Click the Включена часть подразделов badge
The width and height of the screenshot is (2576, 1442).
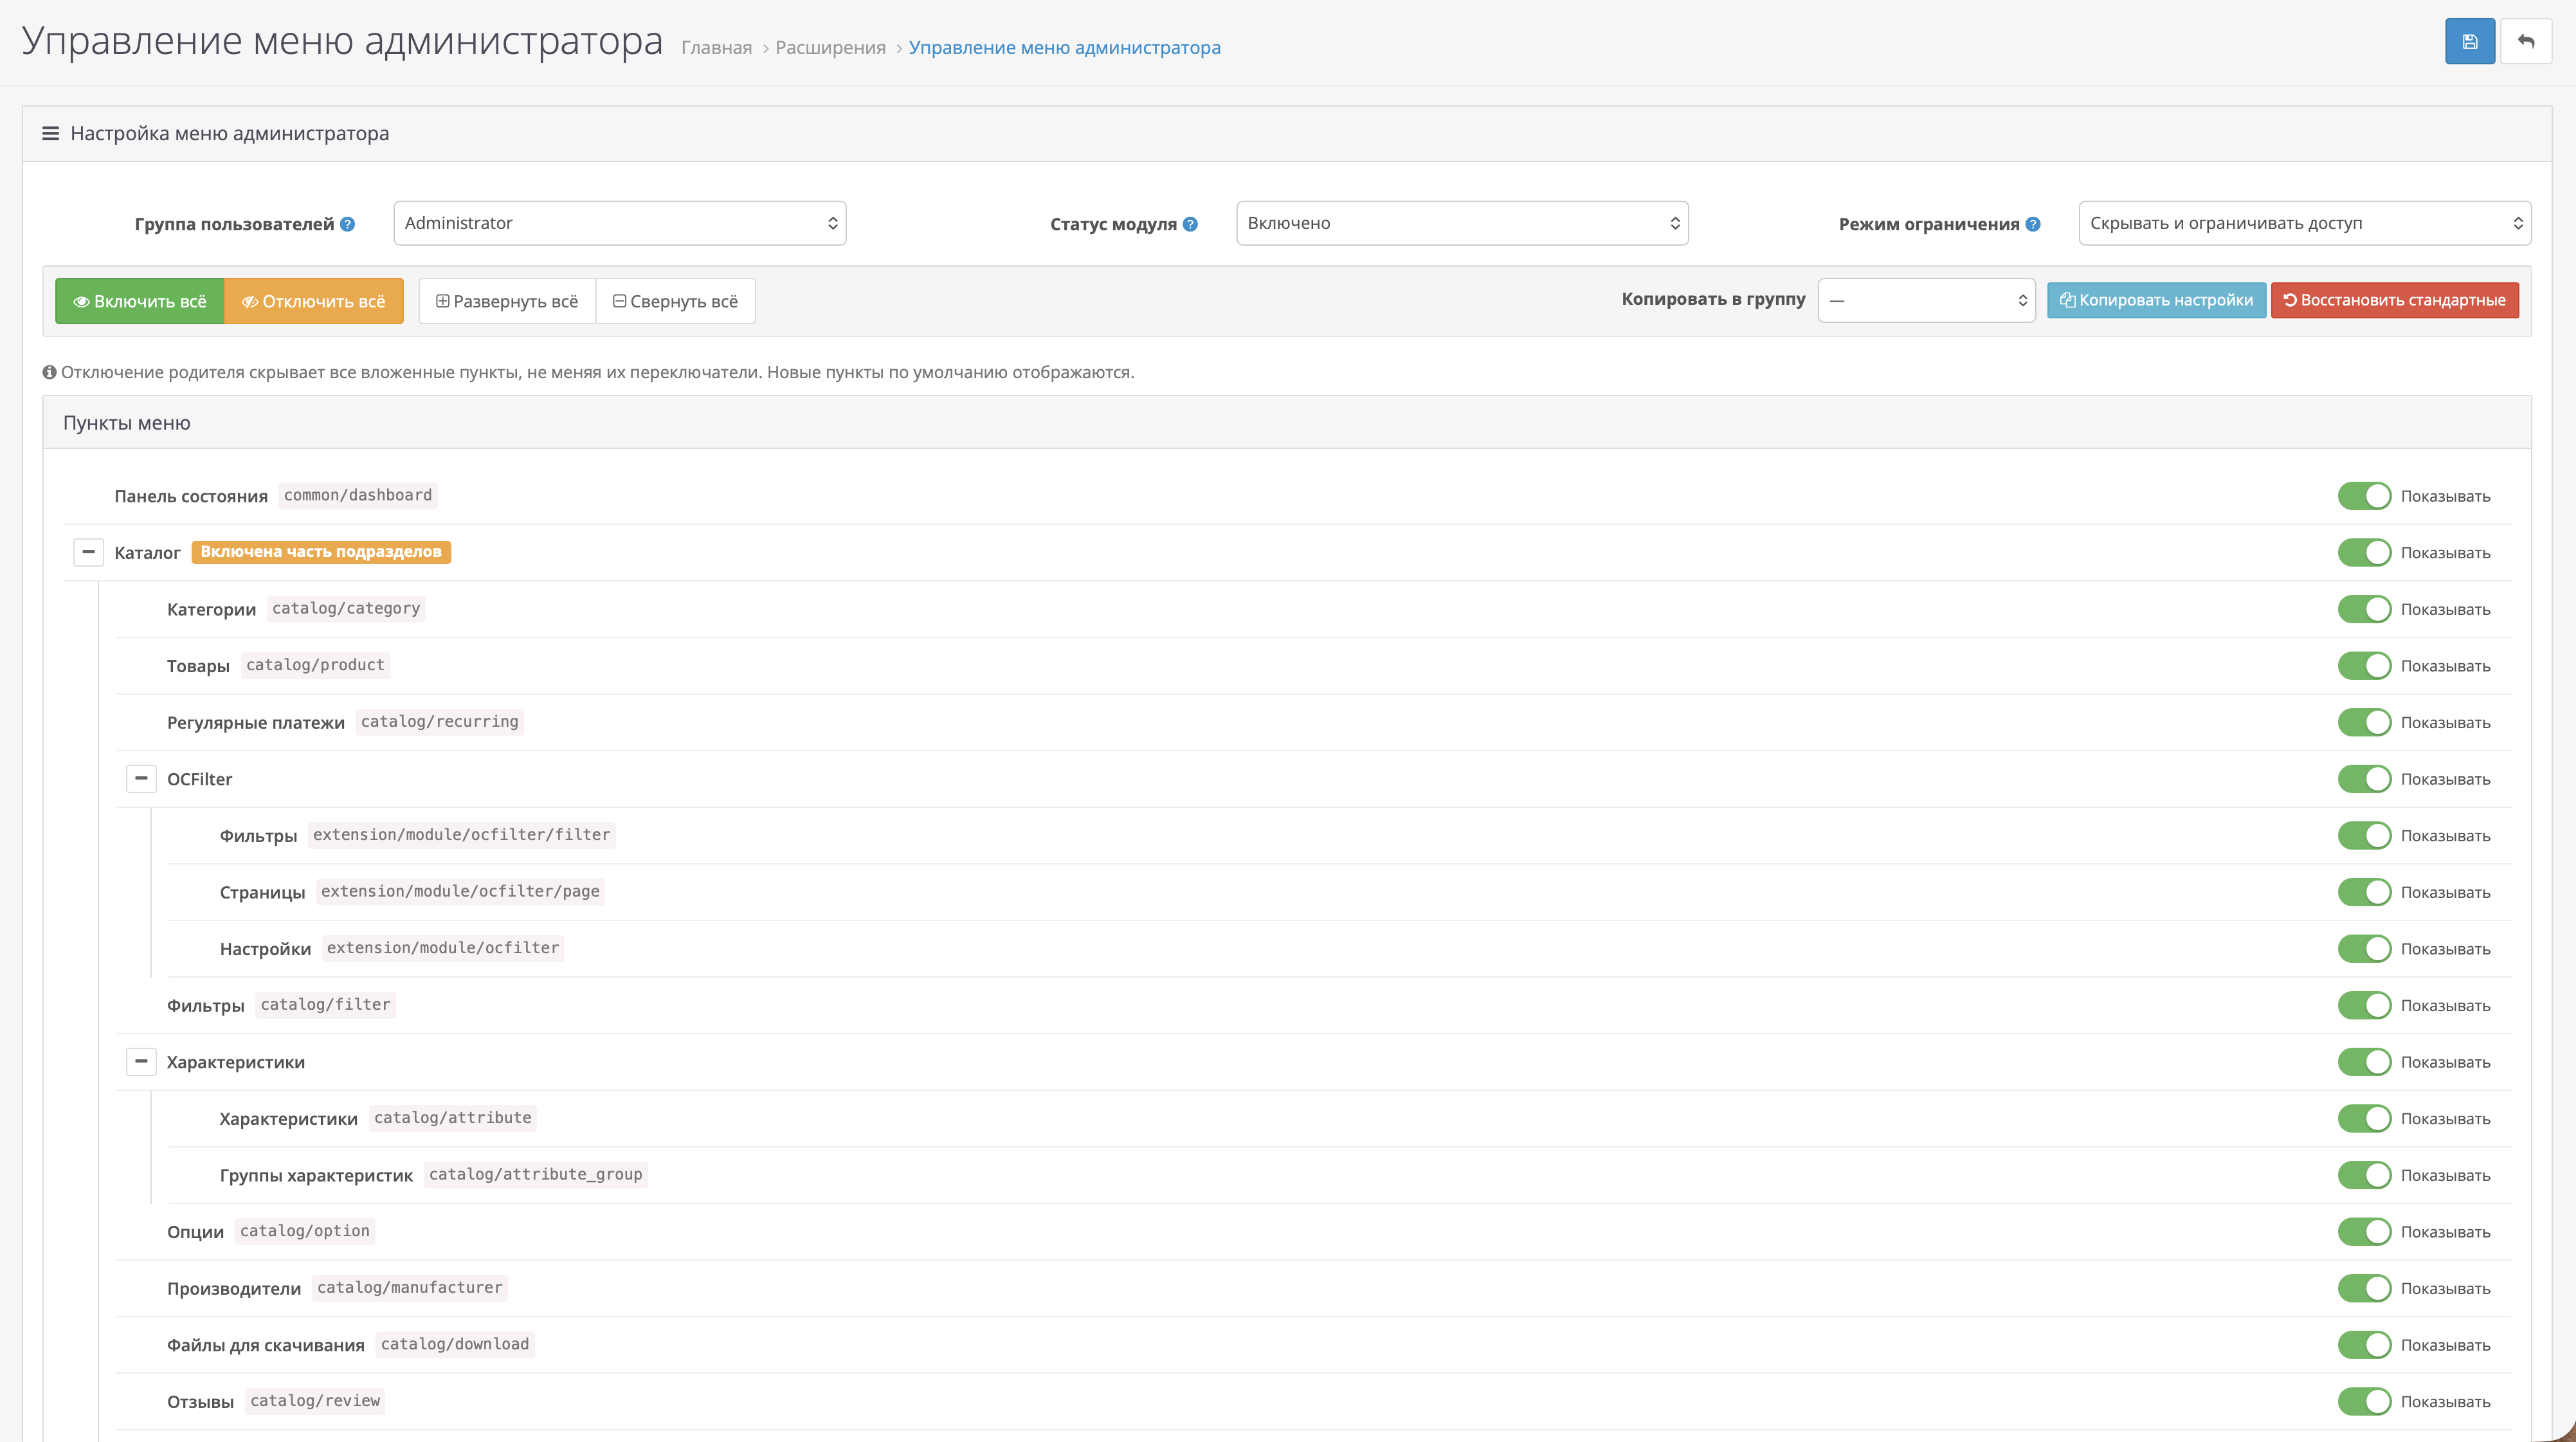[x=321, y=552]
